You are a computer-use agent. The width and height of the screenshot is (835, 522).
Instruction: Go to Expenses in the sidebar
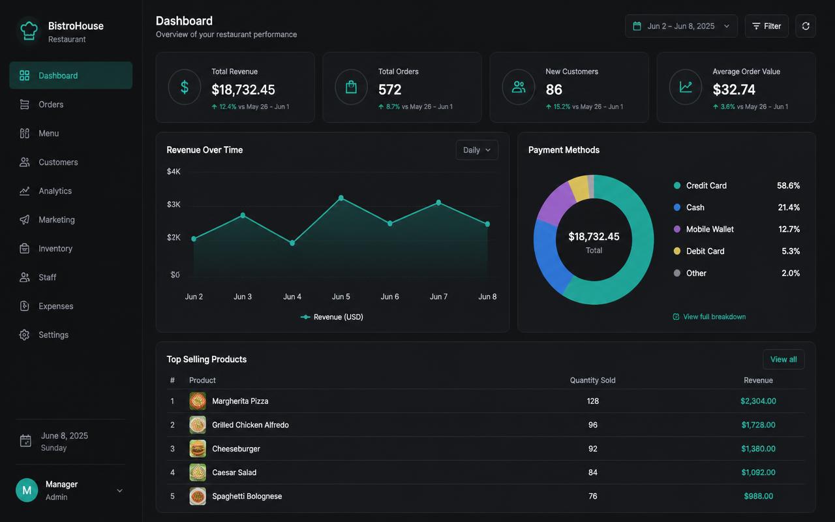pos(71,306)
